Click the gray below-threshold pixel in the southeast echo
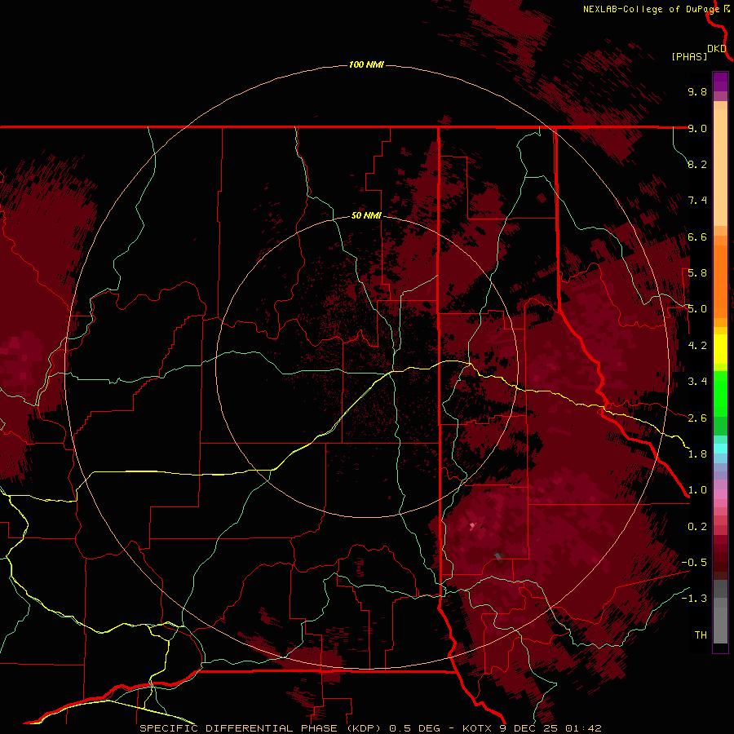The width and height of the screenshot is (734, 734). [498, 556]
